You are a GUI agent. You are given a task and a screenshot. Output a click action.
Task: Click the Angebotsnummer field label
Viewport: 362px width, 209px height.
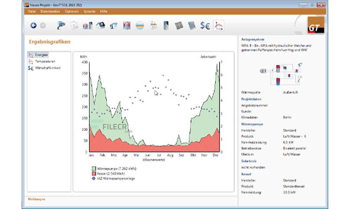pyautogui.click(x=254, y=105)
